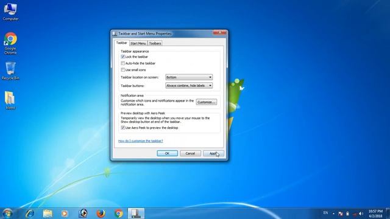Viewport: 390px width, 219px height.
Task: Select the 'blood' folder on desktop
Action: pos(10,100)
